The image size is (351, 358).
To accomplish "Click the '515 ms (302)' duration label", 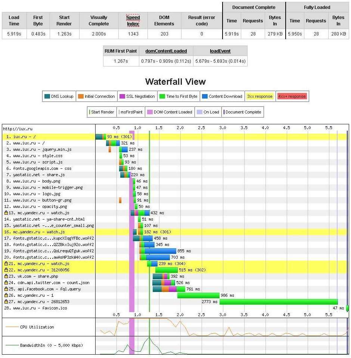I will click(192, 270).
